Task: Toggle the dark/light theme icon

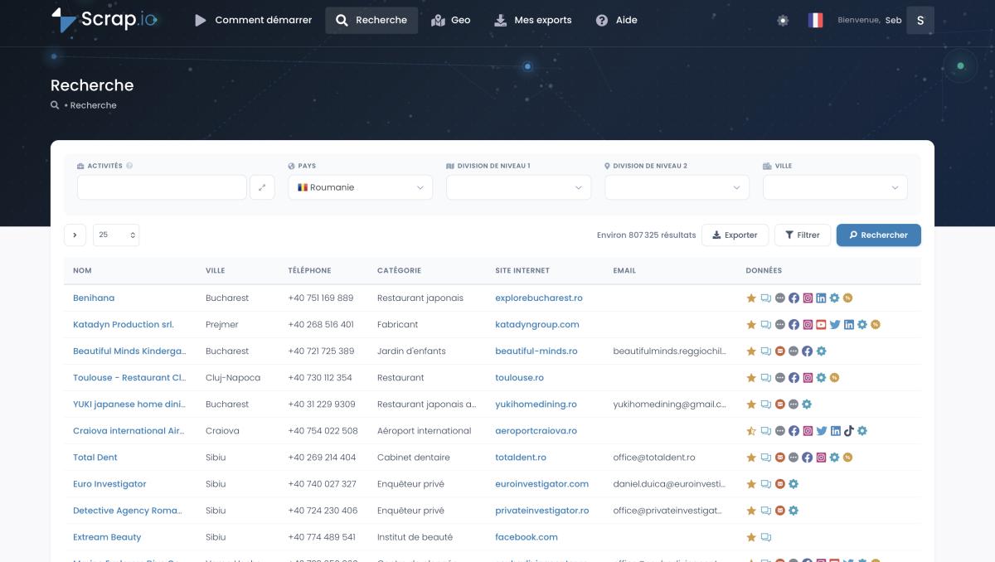Action: click(783, 20)
